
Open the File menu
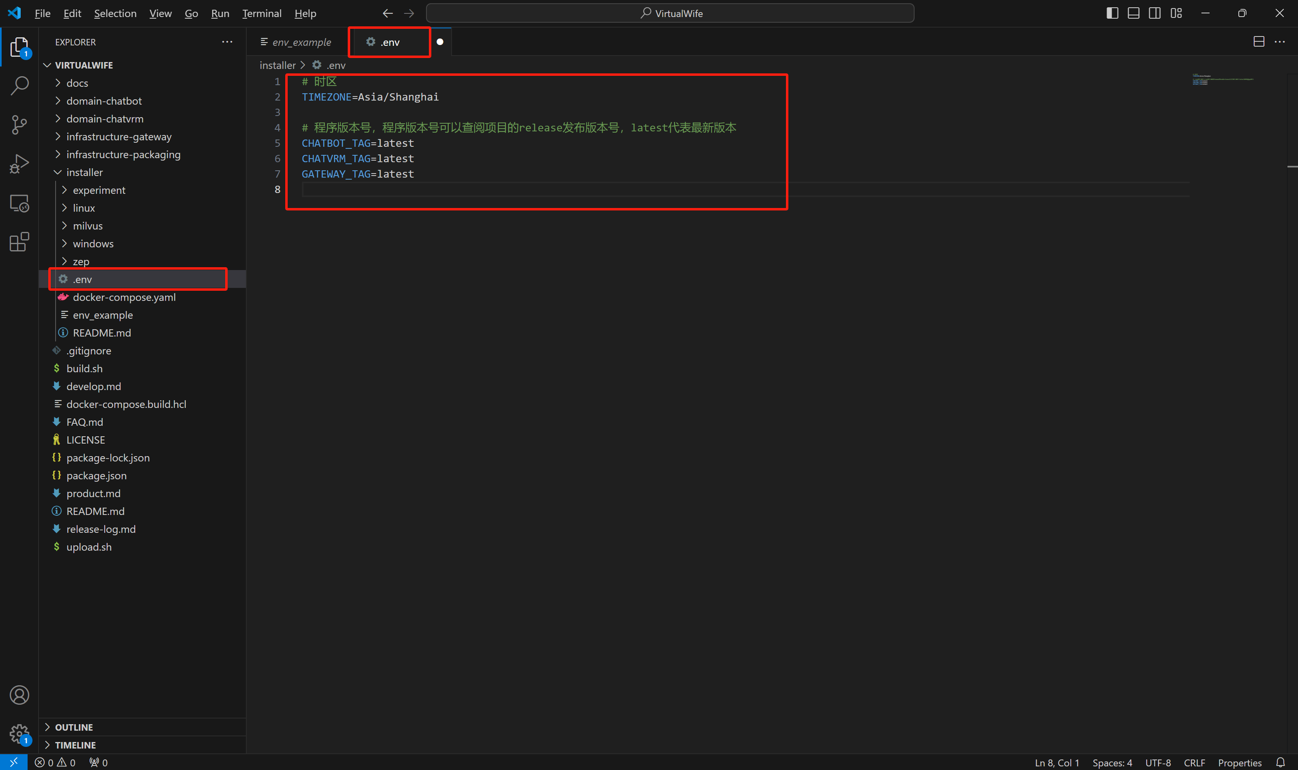click(42, 13)
